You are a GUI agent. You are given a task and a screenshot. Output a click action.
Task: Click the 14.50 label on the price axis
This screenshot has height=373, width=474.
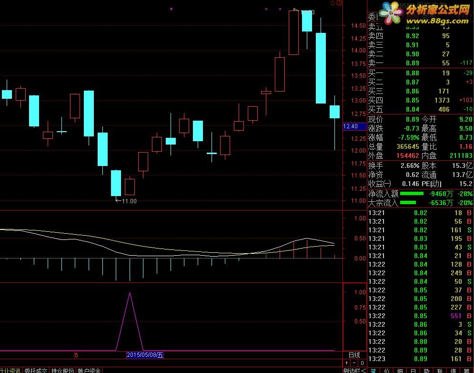(x=358, y=26)
